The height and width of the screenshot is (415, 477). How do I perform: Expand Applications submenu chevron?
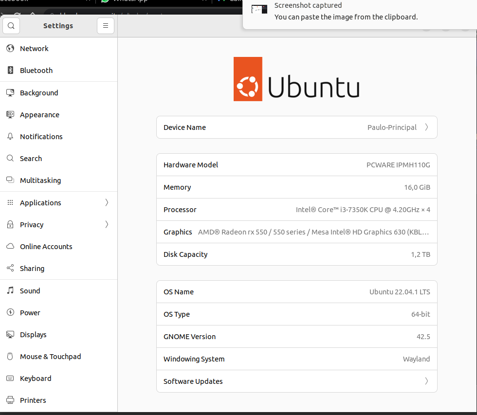[107, 202]
